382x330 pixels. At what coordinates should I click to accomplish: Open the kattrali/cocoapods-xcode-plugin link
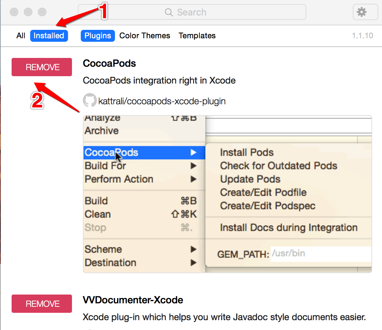162,101
